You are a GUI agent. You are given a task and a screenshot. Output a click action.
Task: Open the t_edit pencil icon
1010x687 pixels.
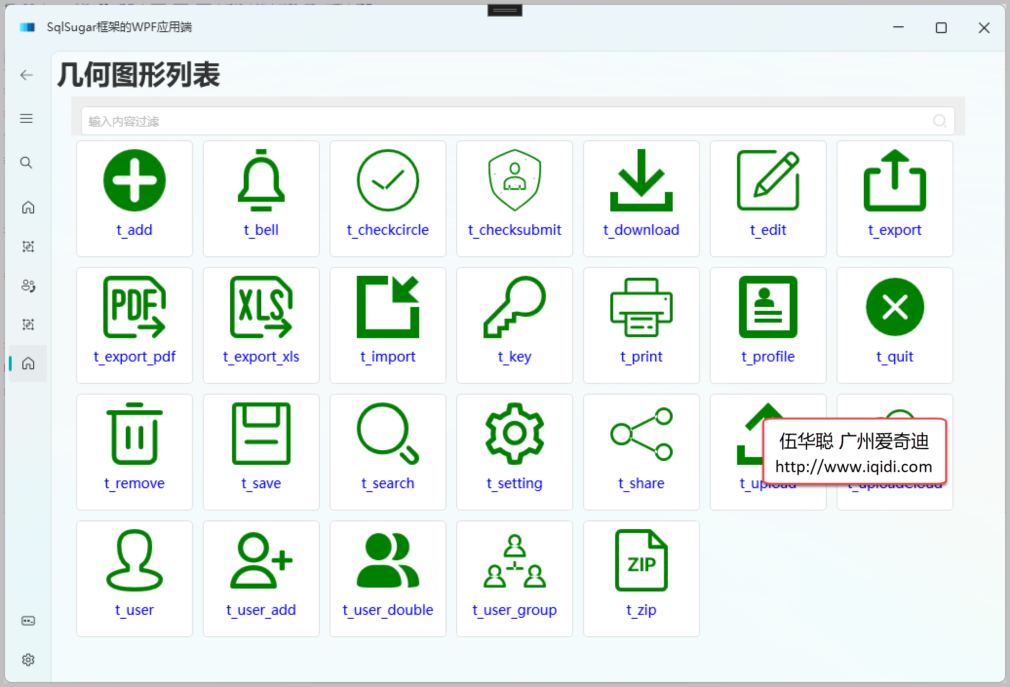tap(768, 180)
